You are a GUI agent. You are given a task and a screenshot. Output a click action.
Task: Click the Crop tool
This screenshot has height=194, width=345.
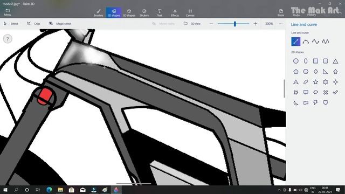33,24
